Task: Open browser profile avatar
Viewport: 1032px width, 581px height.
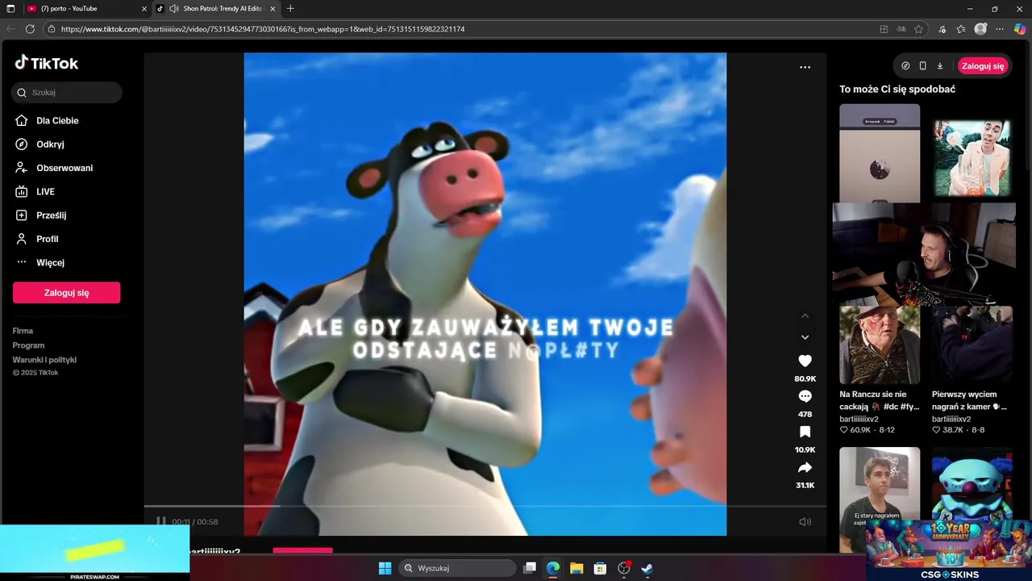Action: (980, 29)
